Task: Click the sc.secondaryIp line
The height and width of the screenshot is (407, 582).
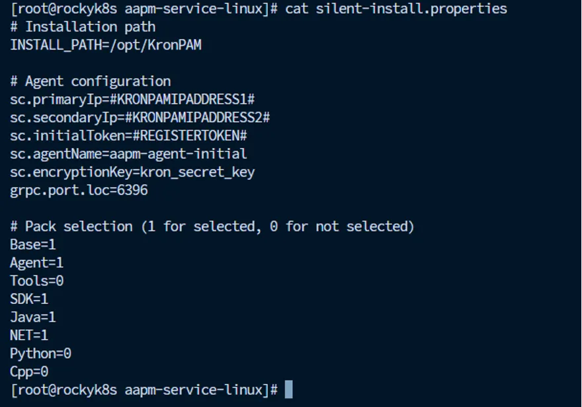Action: coord(140,118)
